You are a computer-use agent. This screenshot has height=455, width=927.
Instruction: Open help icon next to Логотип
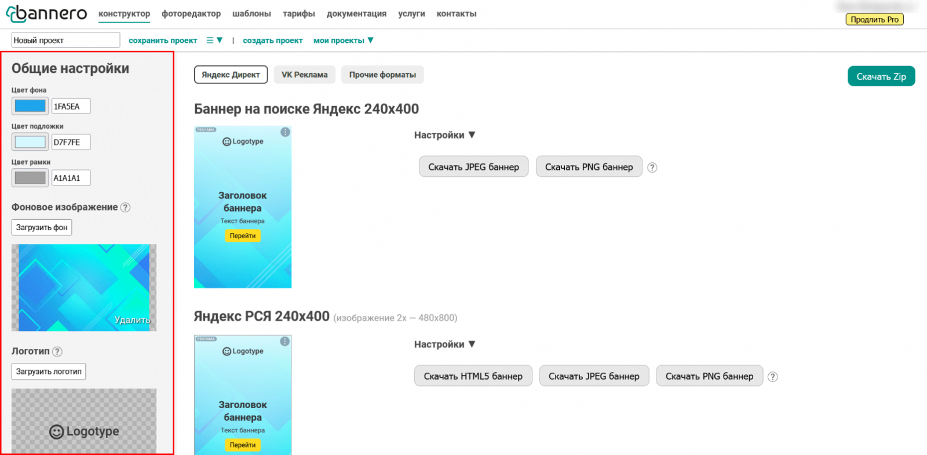click(x=57, y=352)
